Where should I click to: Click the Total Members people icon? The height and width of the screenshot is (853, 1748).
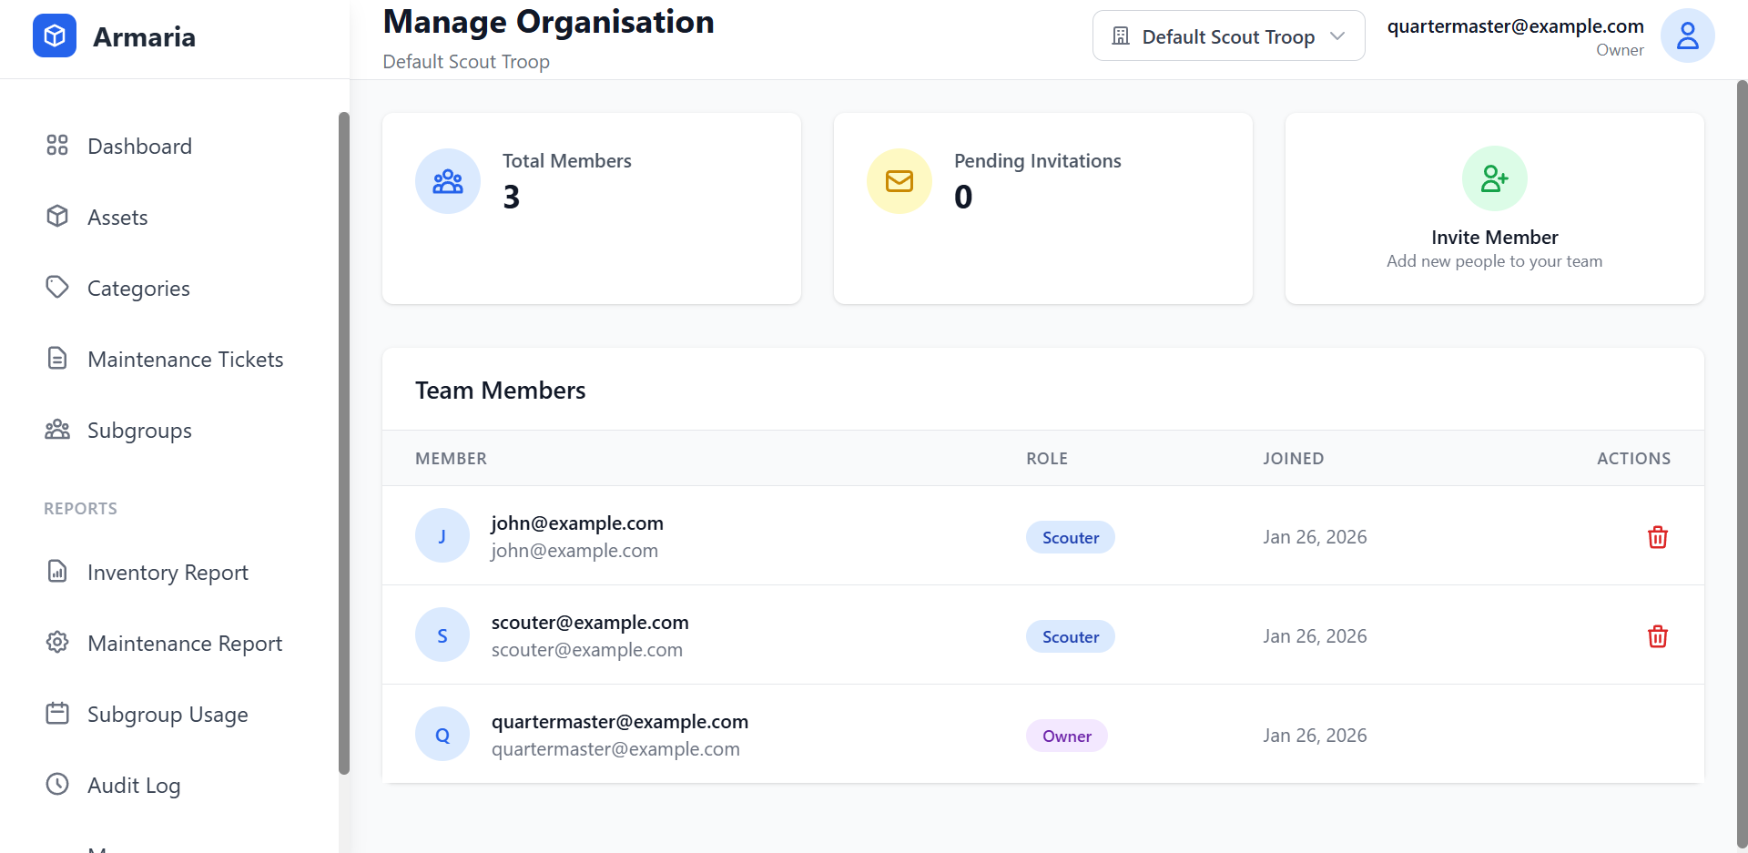coord(448,181)
